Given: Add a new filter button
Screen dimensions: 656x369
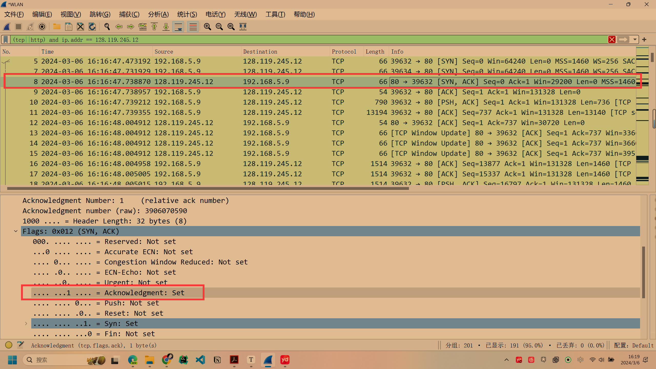Looking at the screenshot, I should [x=644, y=39].
